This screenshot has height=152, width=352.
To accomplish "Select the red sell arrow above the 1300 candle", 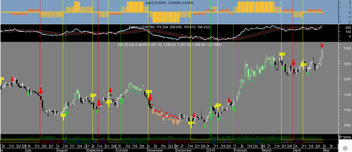I will [322, 45].
